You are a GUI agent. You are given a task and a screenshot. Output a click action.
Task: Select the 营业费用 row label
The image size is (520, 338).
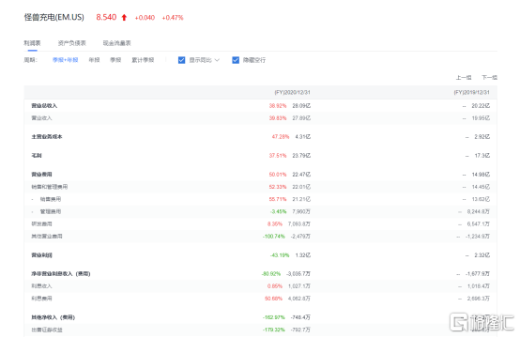42,175
